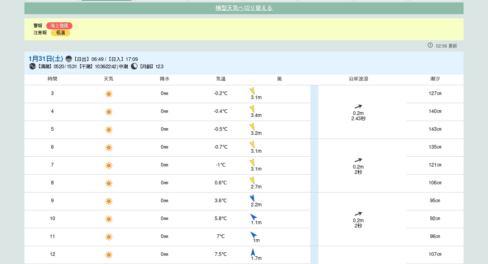Click the tide wave icon beside 満潮

point(33,66)
